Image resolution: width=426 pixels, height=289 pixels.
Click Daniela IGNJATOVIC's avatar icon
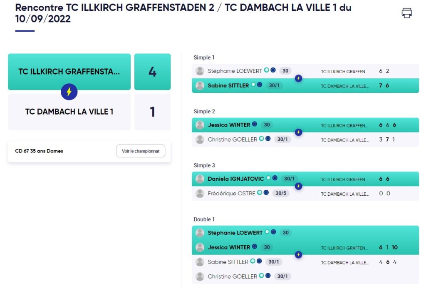200,179
